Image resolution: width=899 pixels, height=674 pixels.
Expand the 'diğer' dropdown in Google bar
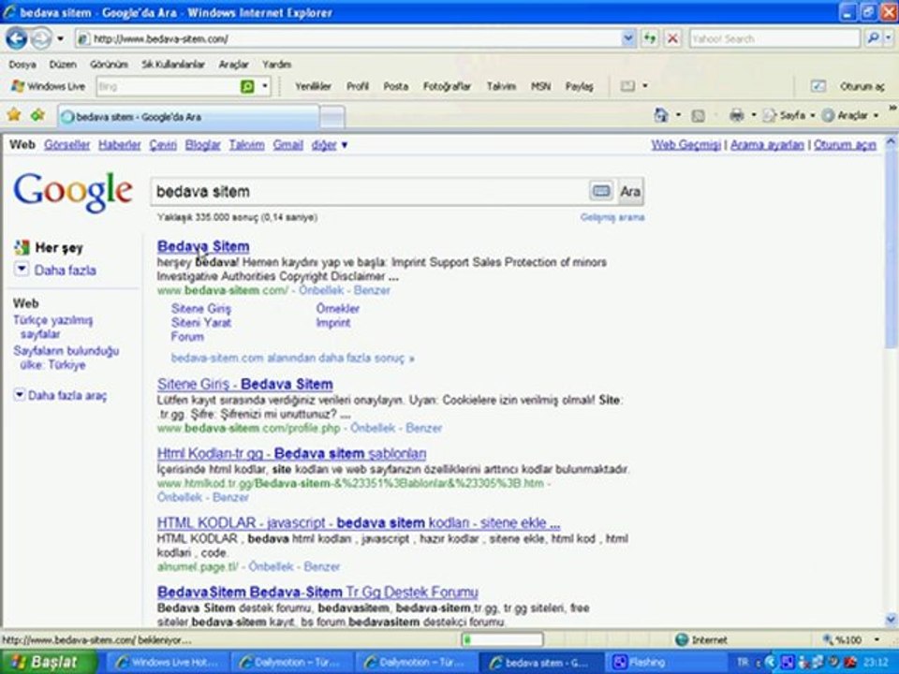330,145
